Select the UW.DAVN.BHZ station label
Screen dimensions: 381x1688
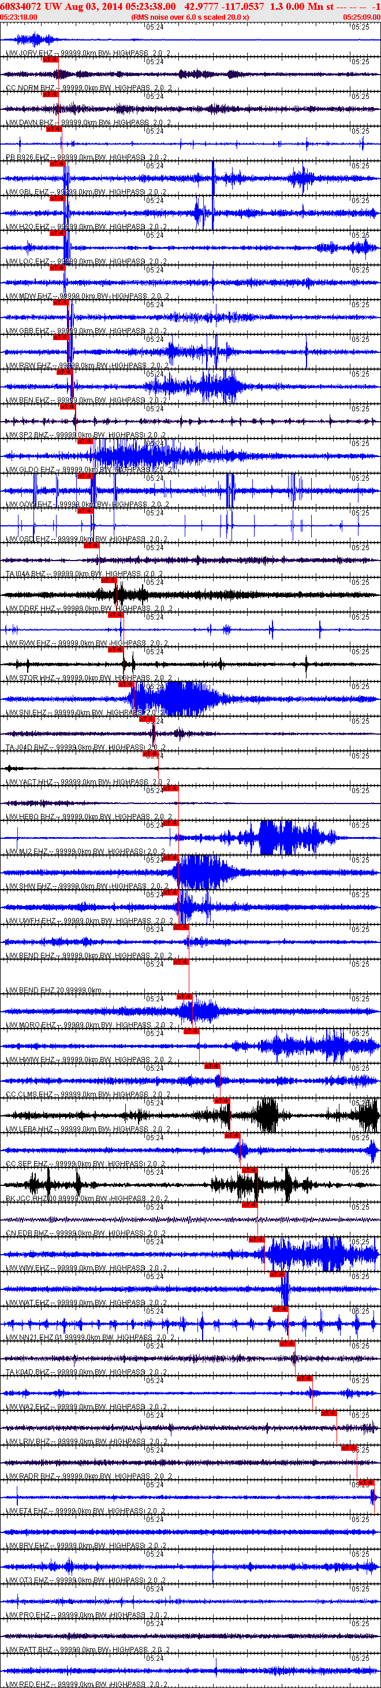pyautogui.click(x=29, y=123)
